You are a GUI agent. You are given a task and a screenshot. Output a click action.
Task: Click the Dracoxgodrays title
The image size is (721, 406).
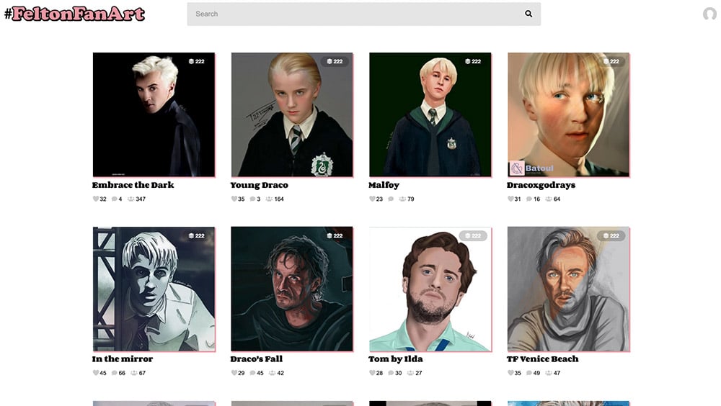pos(541,185)
